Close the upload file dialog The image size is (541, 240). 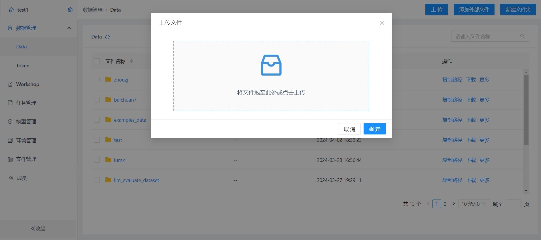pos(382,23)
